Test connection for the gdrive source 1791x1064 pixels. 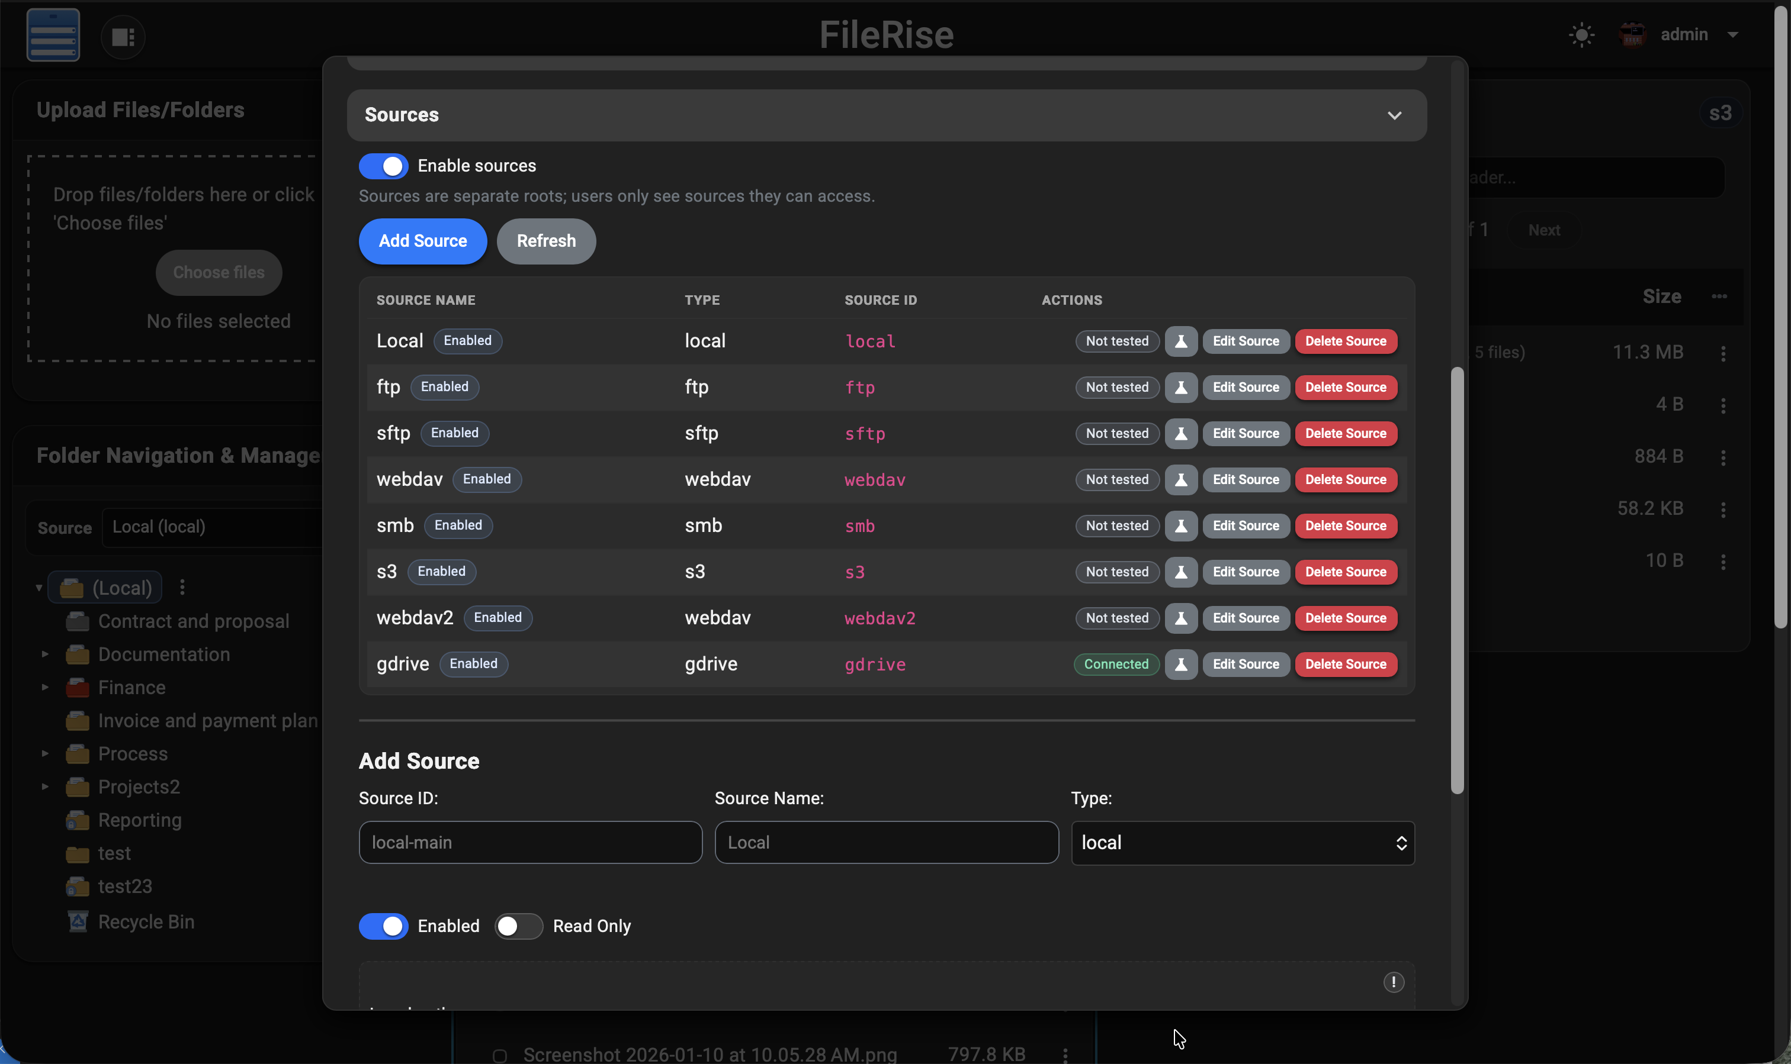pos(1180,664)
